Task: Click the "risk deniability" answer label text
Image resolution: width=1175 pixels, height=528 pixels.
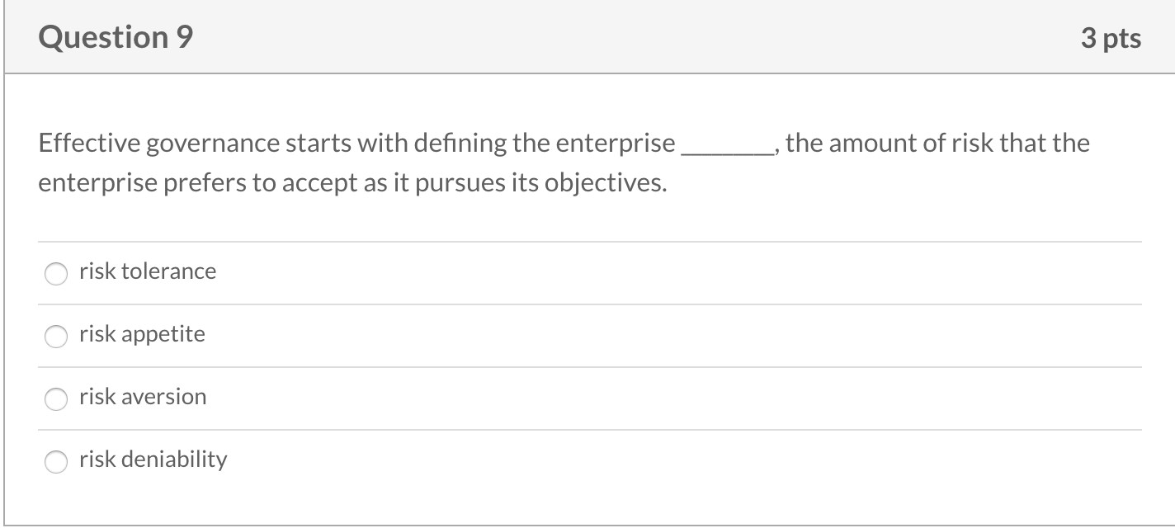Action: point(153,460)
